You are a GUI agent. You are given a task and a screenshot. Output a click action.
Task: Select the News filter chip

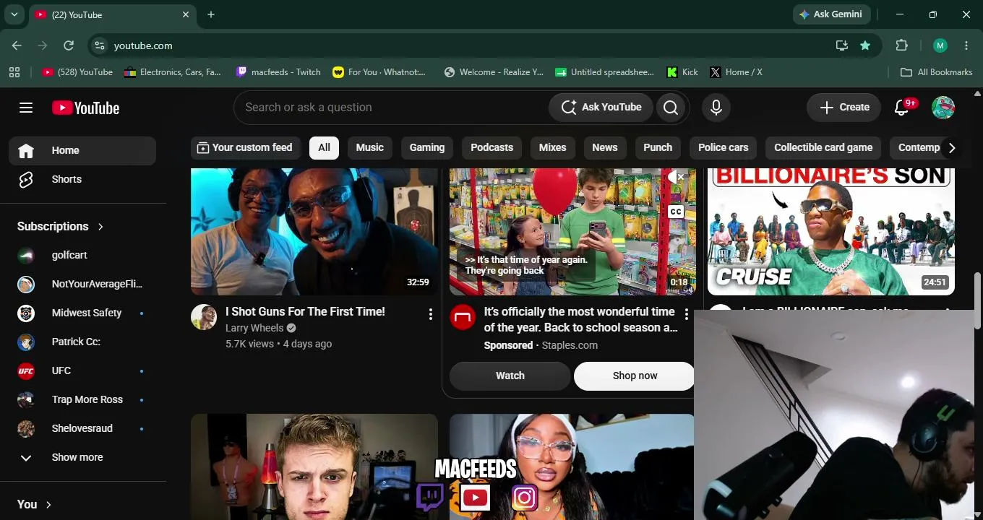[x=605, y=147]
